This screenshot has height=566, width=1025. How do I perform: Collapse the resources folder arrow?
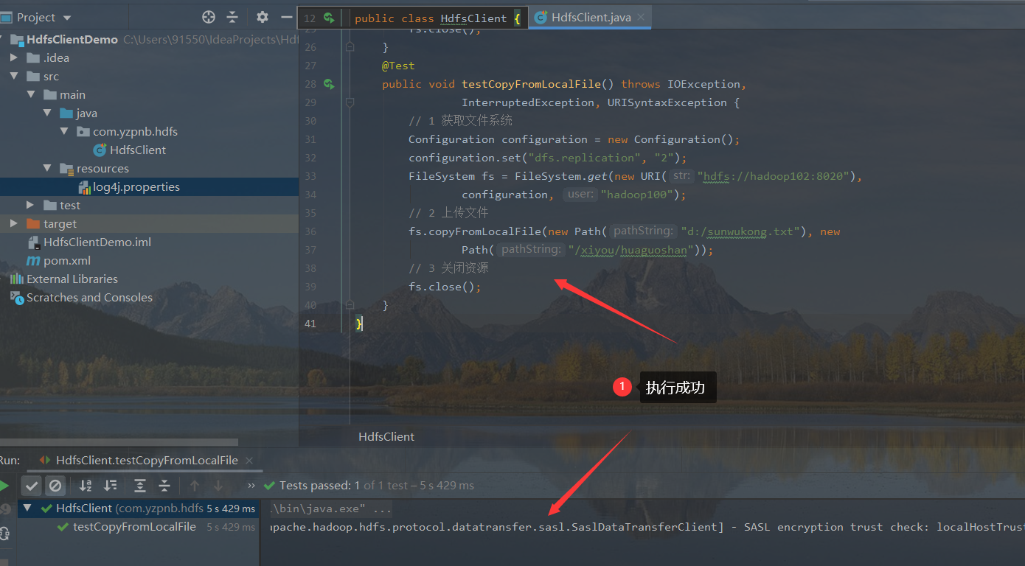point(47,169)
